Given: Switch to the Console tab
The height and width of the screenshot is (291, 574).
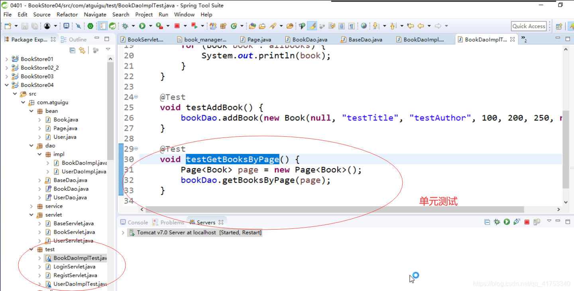Looking at the screenshot, I should click(x=134, y=222).
